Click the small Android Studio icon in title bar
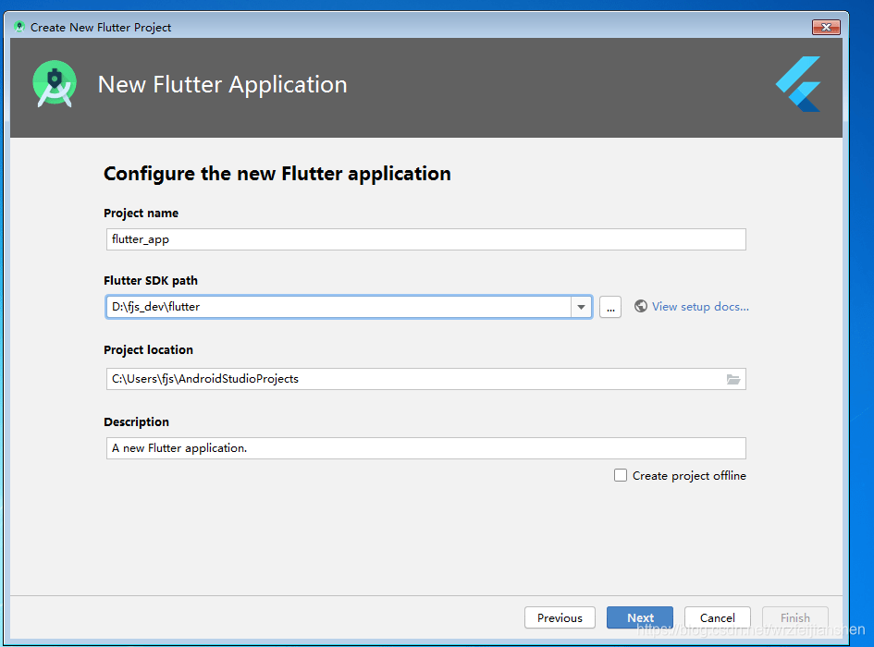The width and height of the screenshot is (874, 647). coord(19,27)
